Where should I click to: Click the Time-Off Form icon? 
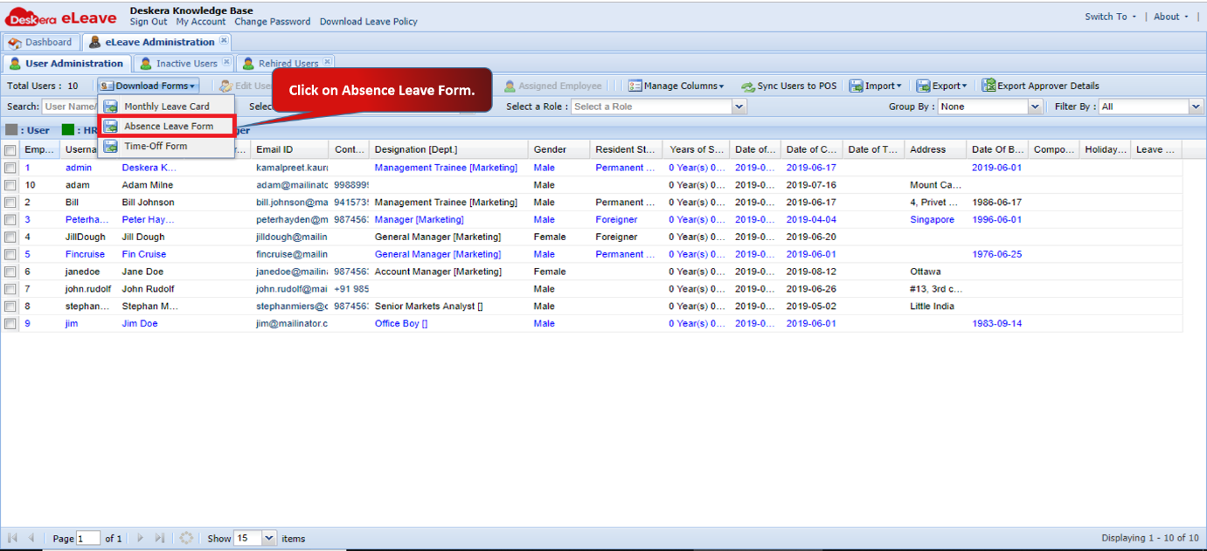coord(111,147)
